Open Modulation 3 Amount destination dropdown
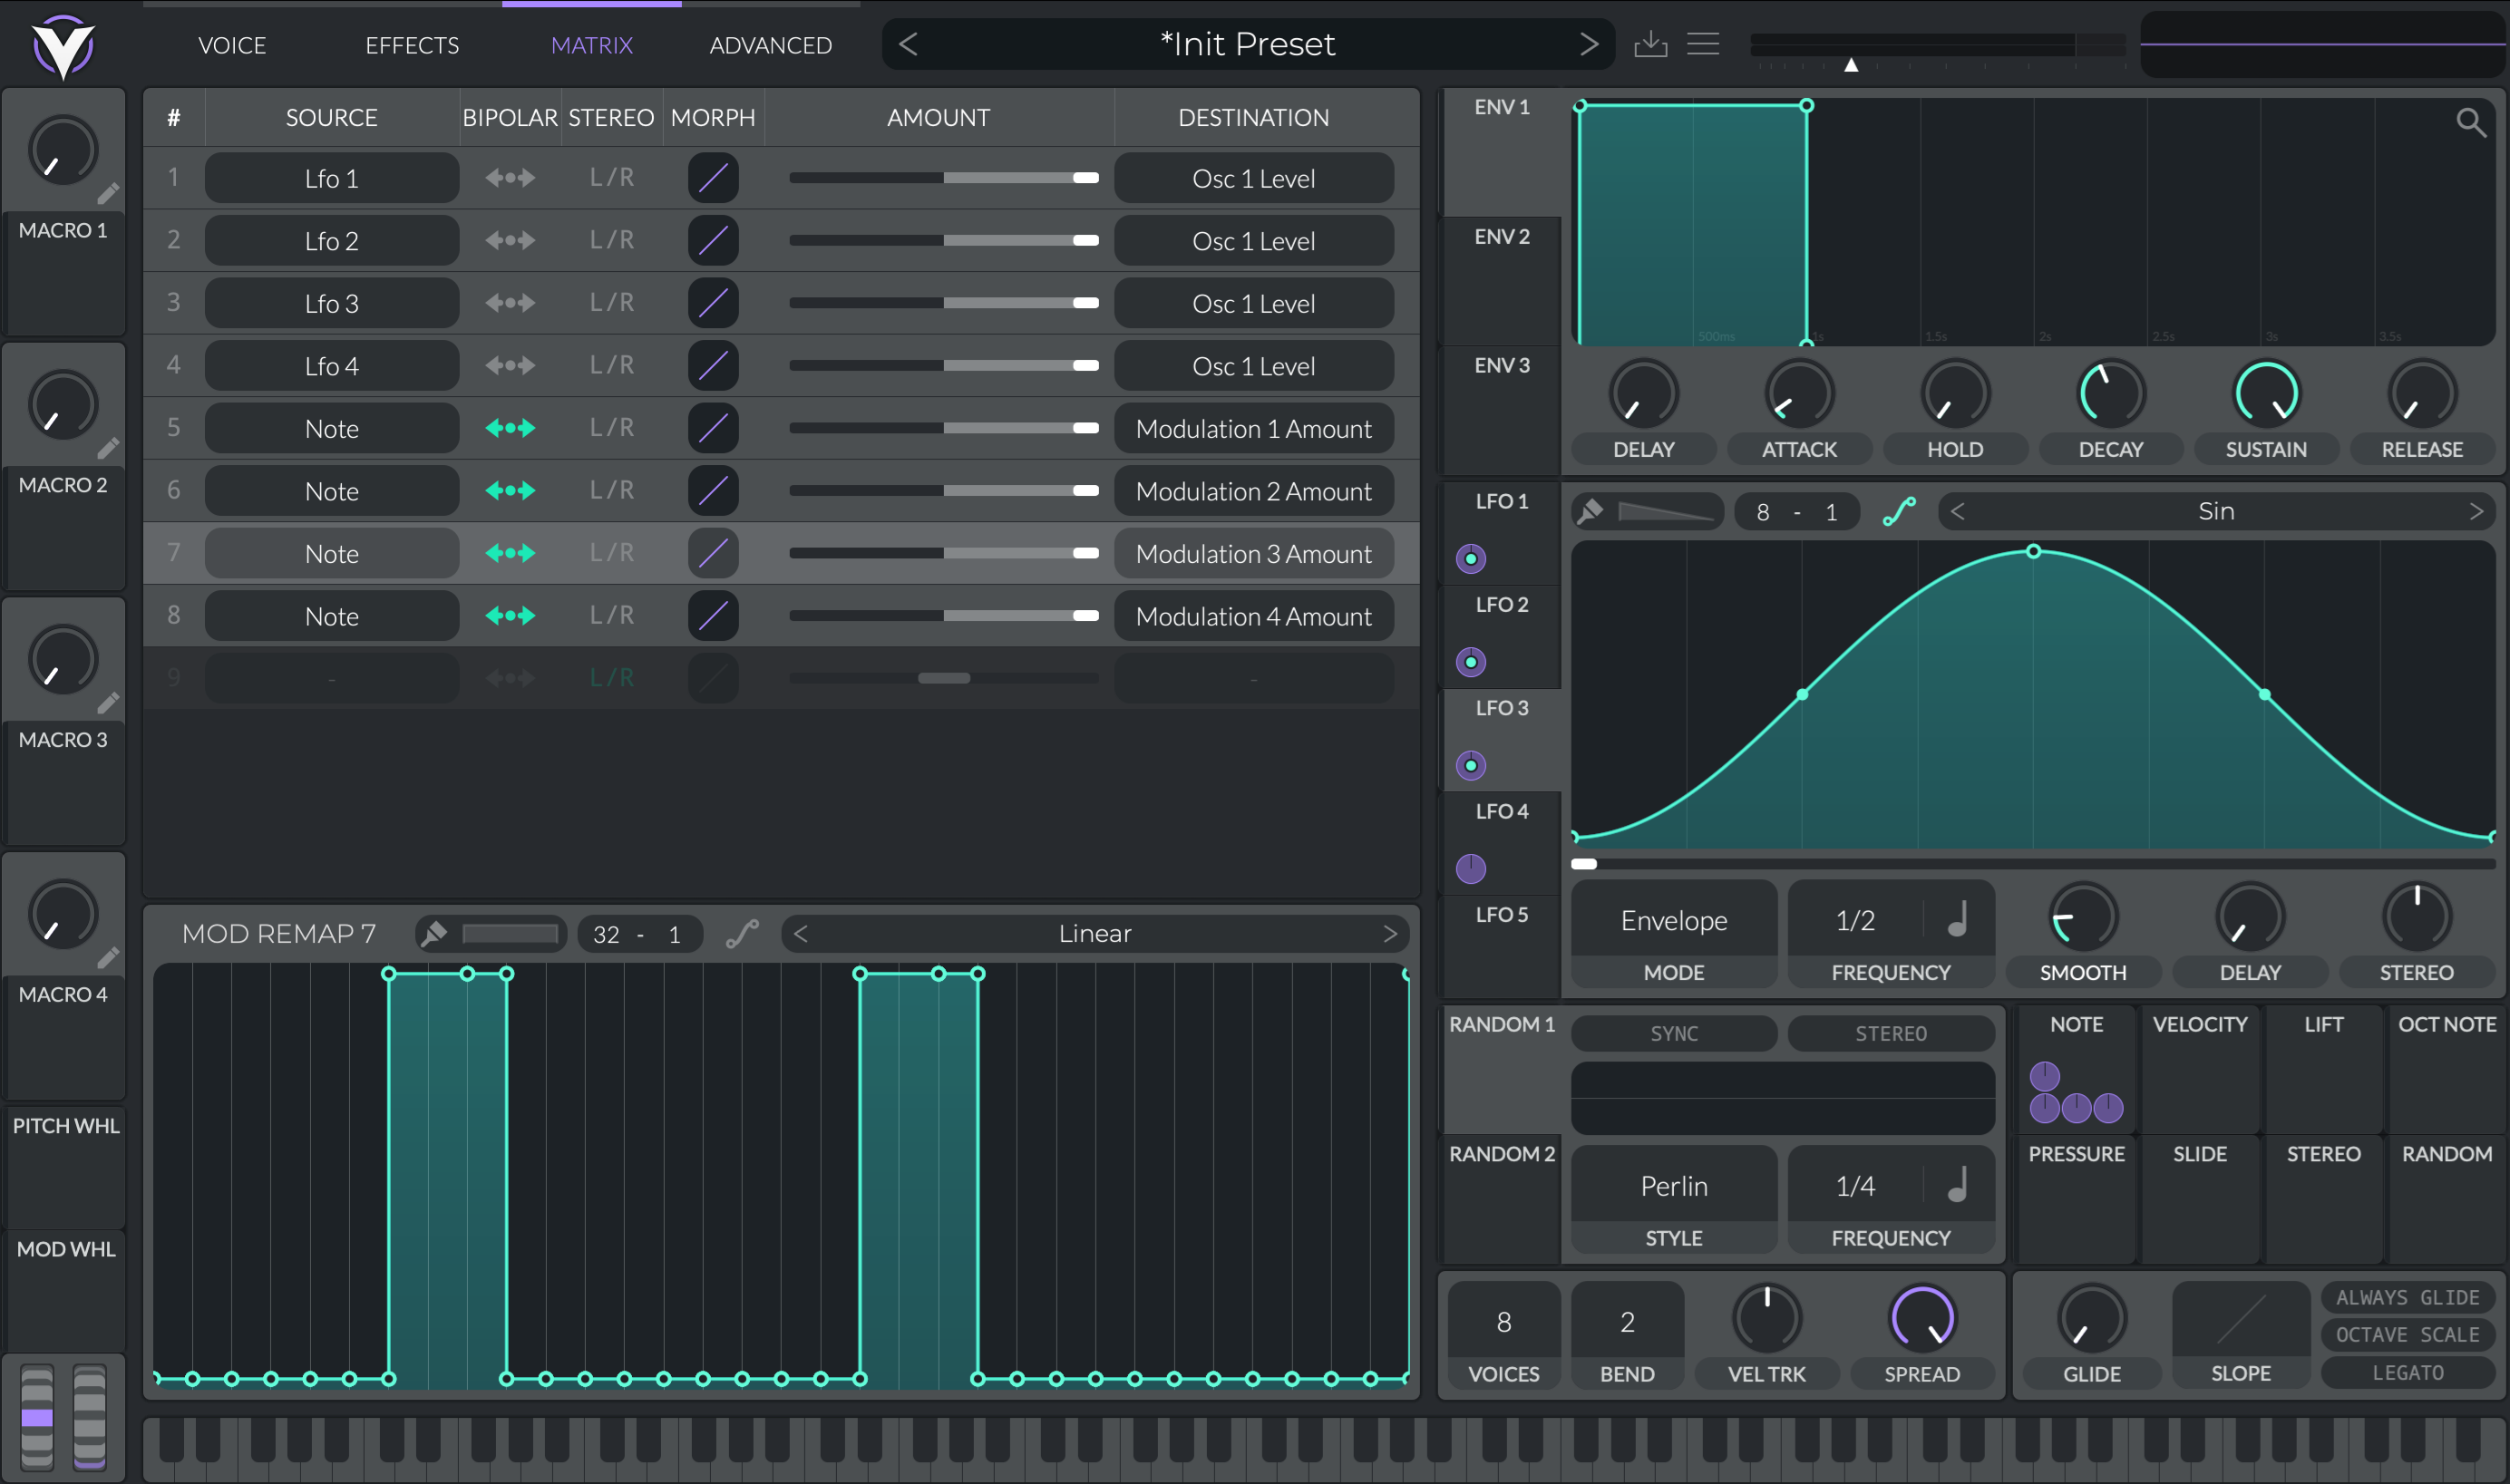This screenshot has height=1484, width=2510. (1254, 553)
